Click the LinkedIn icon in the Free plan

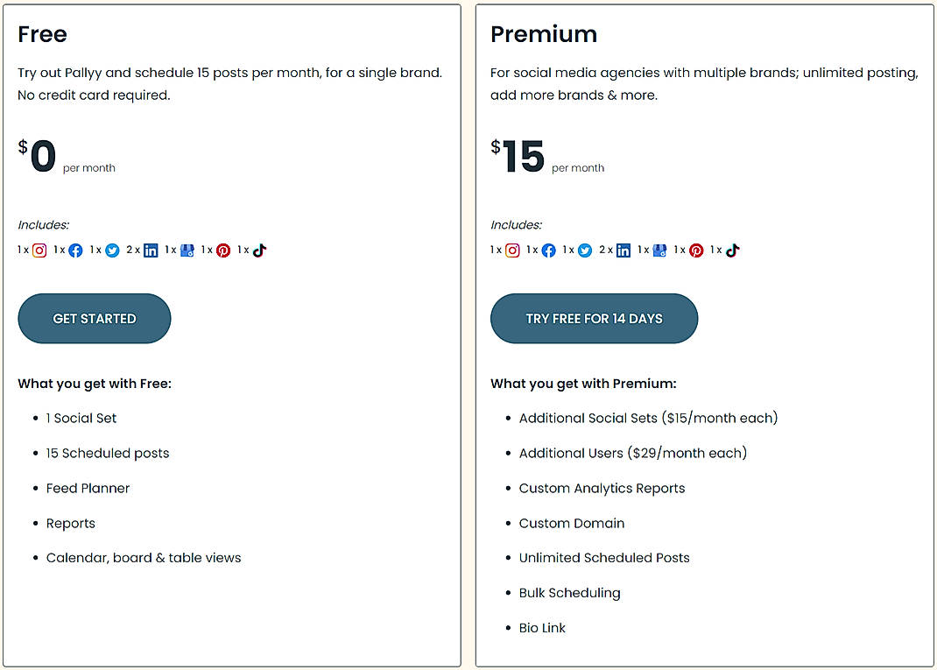click(x=151, y=250)
